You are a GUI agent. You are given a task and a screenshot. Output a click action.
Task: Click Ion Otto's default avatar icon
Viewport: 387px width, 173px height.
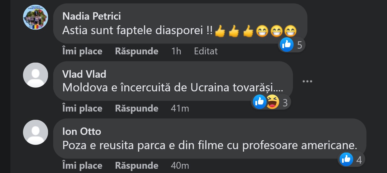coord(35,132)
